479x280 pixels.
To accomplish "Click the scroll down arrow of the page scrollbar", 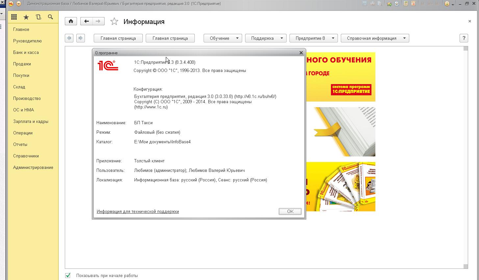I will (466, 266).
